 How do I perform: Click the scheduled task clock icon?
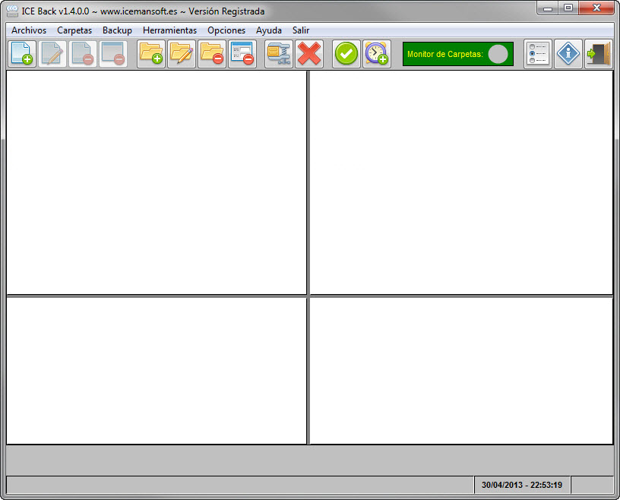(x=377, y=54)
